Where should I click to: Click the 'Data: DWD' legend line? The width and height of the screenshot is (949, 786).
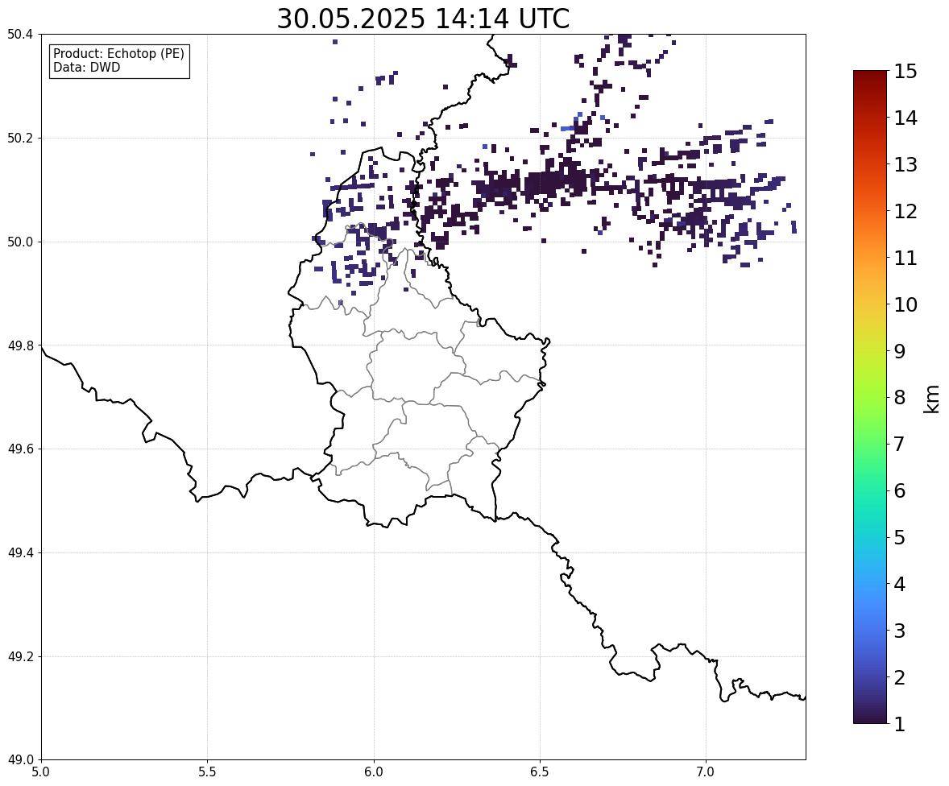pyautogui.click(x=86, y=67)
